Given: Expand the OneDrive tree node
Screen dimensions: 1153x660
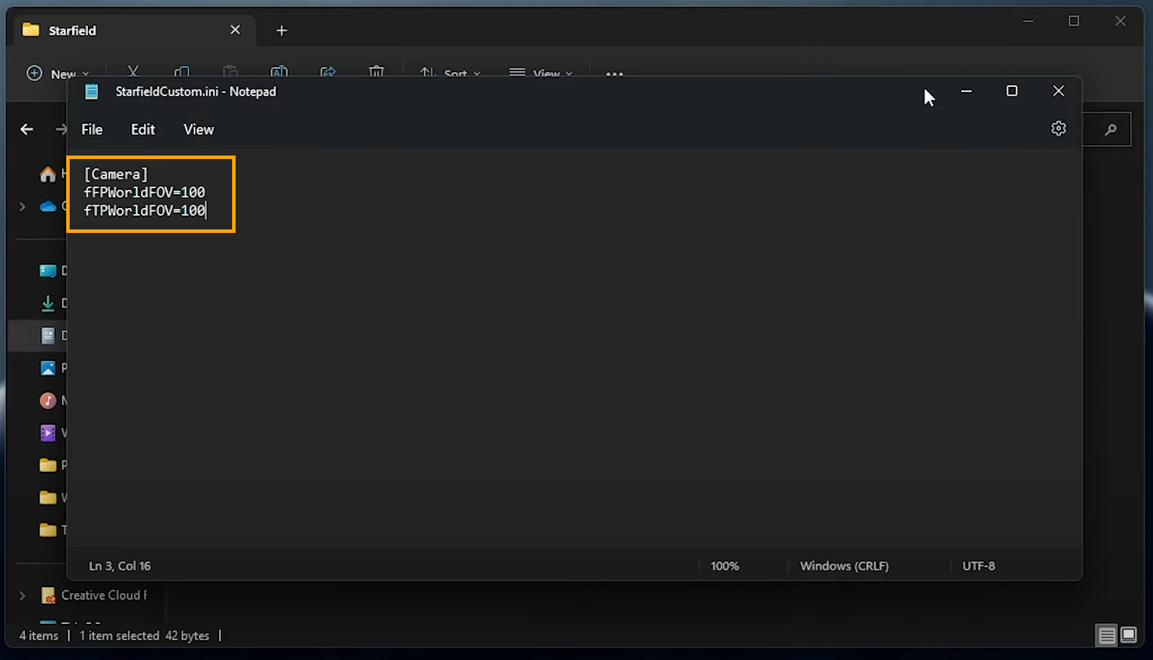Looking at the screenshot, I should pos(22,206).
